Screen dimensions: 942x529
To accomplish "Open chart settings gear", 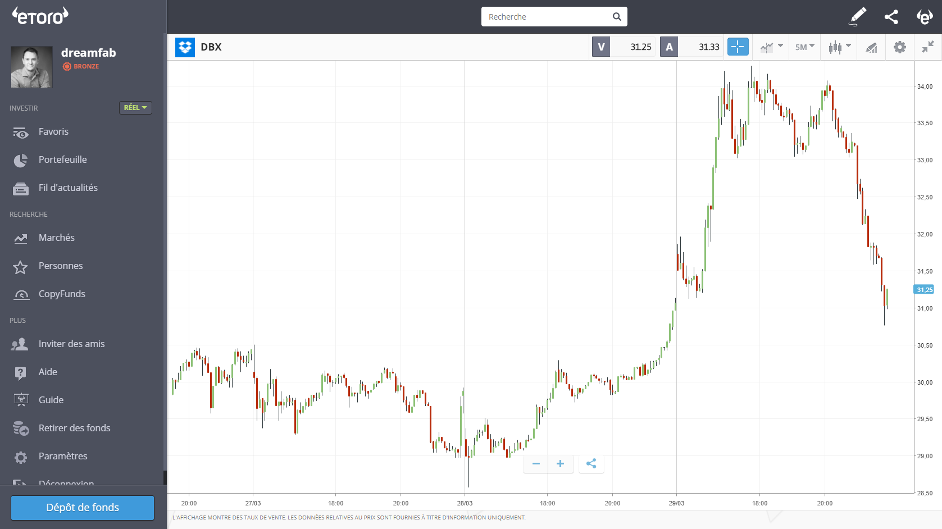I will coord(899,47).
